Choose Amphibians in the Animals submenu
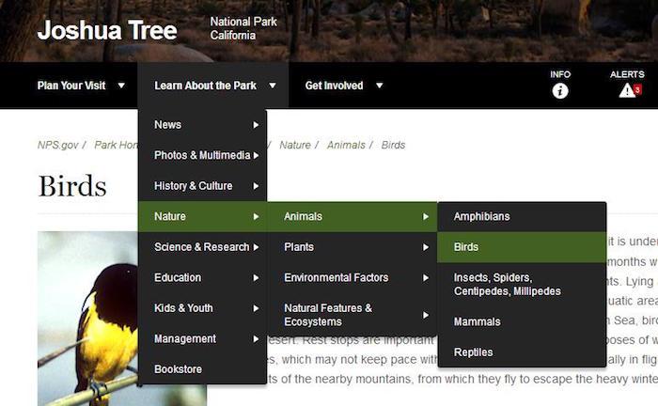The image size is (658, 406). (522, 216)
